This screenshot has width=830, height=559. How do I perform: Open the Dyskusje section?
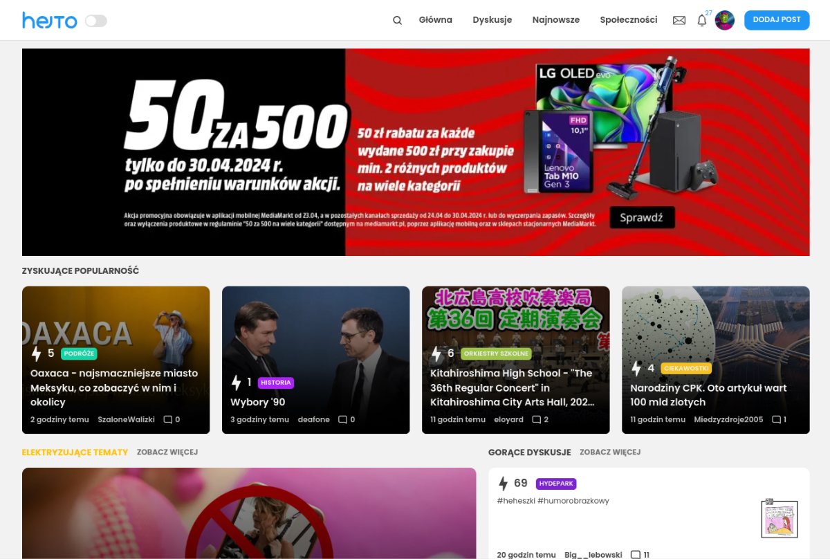[492, 20]
